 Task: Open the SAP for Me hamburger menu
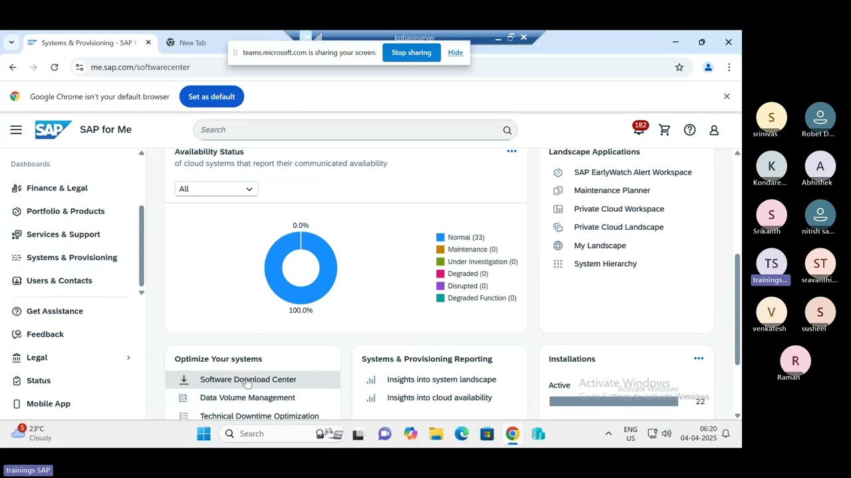point(16,130)
